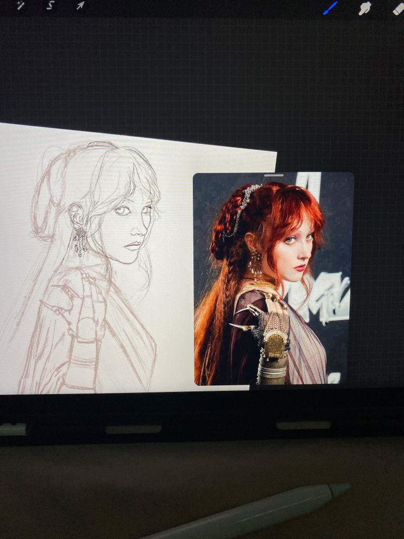Choose the blue Brush tool

click(330, 8)
